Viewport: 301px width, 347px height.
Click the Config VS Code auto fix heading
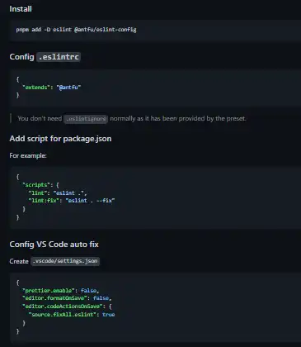[54, 245]
